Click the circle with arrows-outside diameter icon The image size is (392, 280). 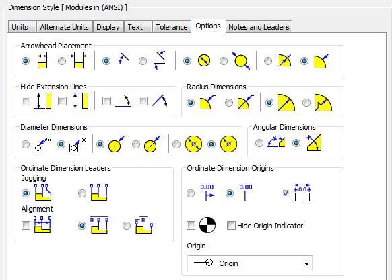tap(240, 61)
